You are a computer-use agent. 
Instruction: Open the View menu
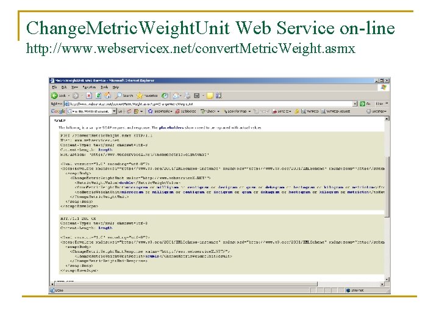pos(74,87)
